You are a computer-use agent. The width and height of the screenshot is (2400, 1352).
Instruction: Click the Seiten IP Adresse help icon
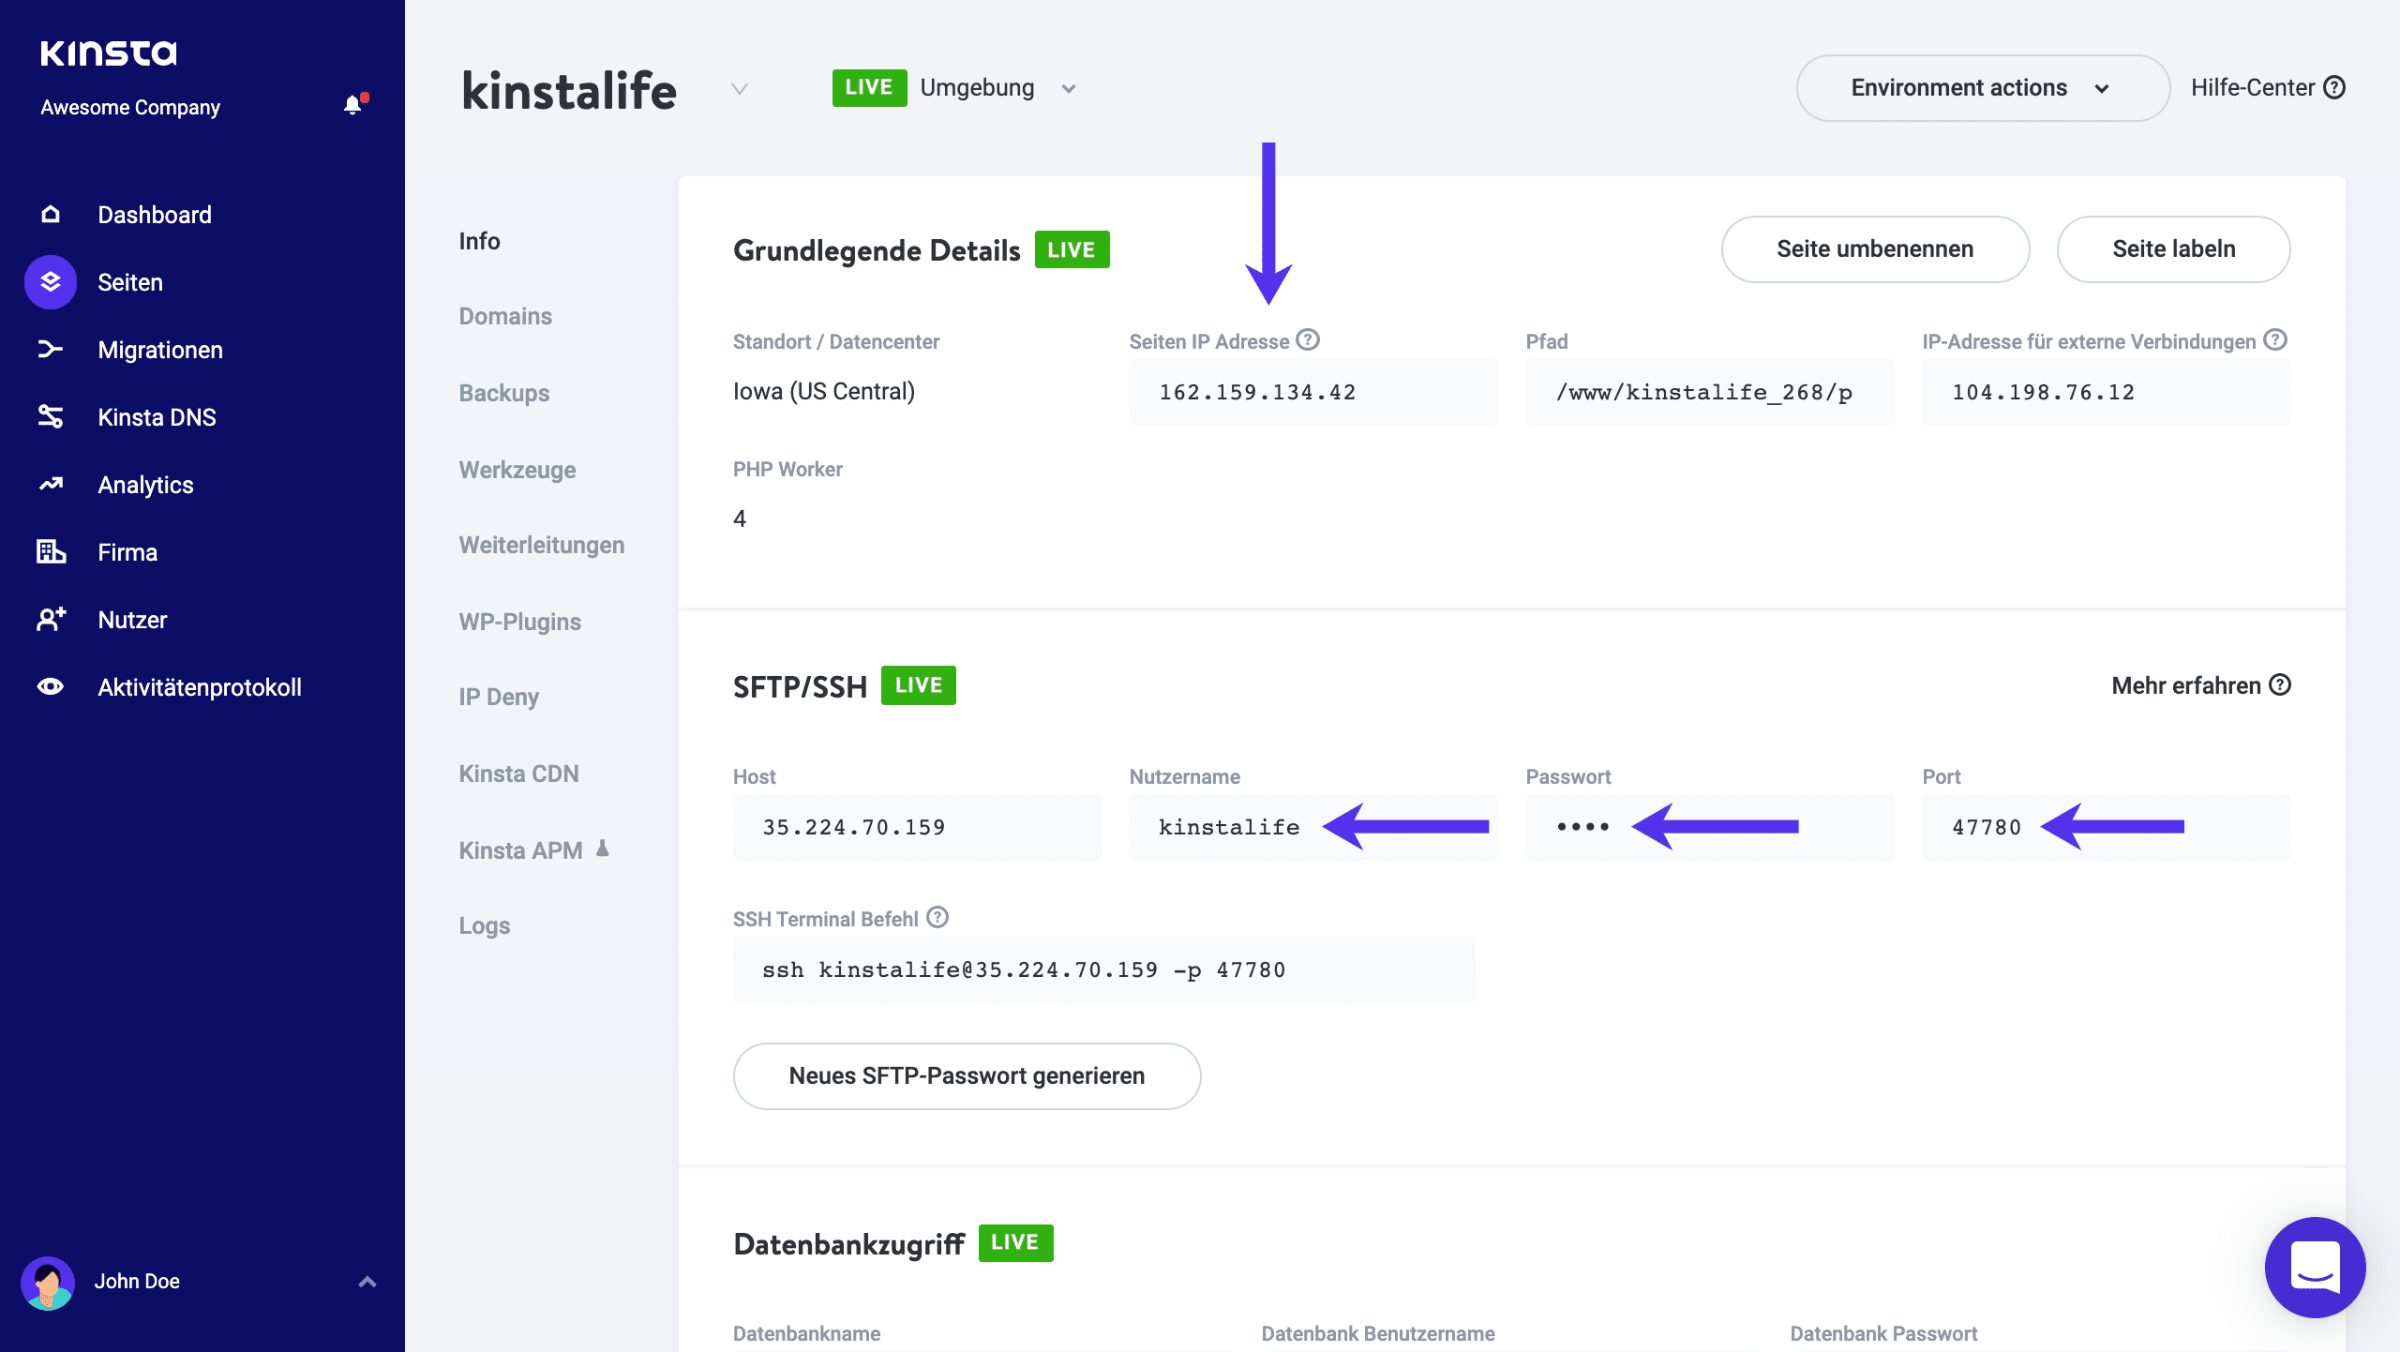tap(1309, 340)
